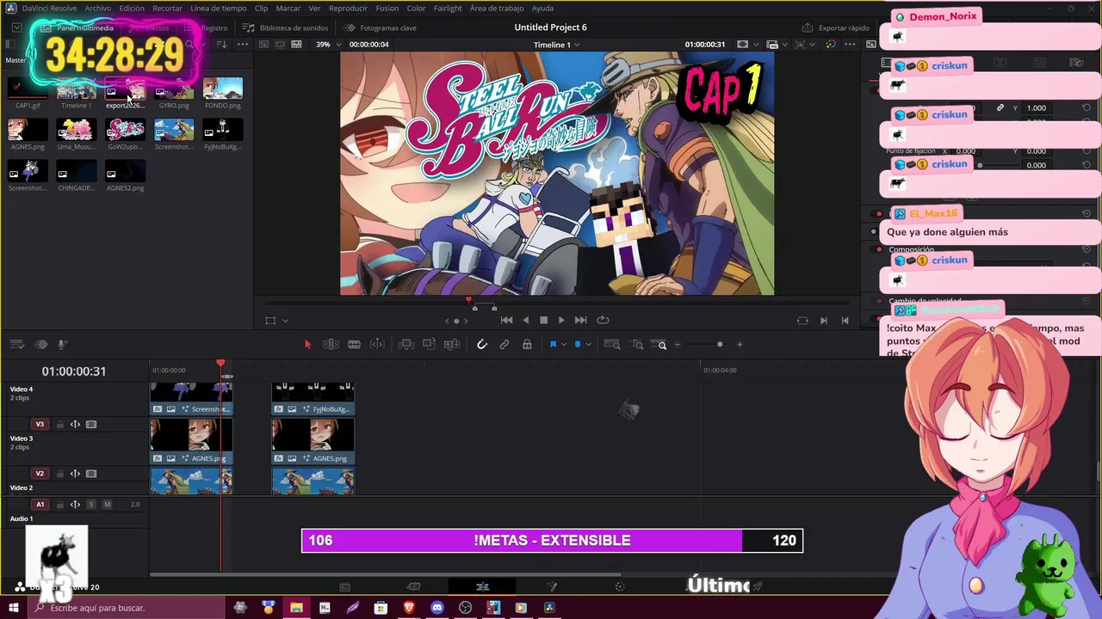Add a blue flag to clip
Image resolution: width=1102 pixels, height=619 pixels.
click(x=553, y=345)
